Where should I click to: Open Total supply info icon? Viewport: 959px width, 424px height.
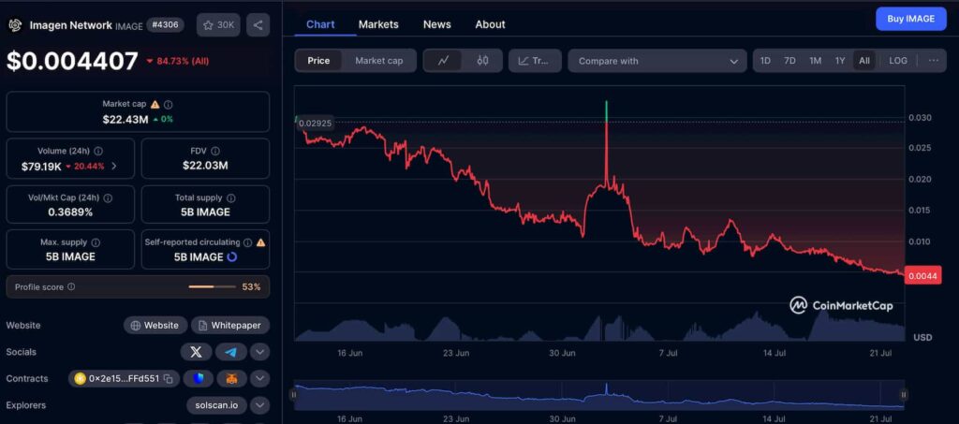point(231,197)
